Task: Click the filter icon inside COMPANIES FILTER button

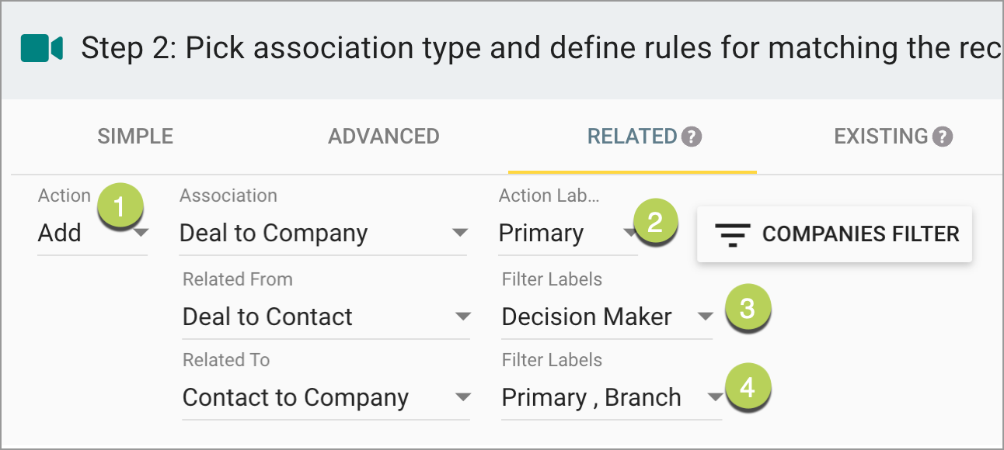Action: 734,234
